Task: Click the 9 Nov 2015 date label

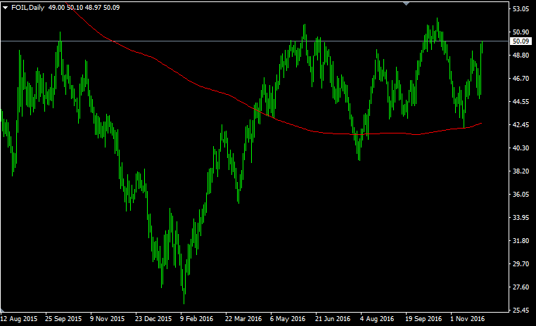Action: tap(108, 319)
